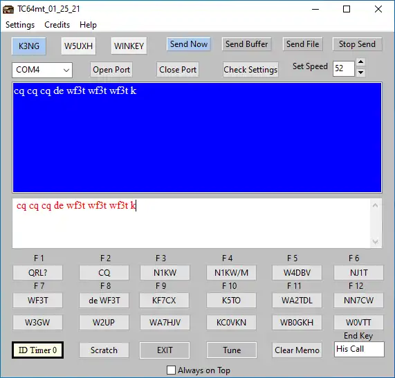
Task: Click the de WF3T memory button
Action: 104,300
